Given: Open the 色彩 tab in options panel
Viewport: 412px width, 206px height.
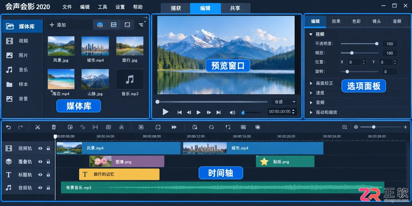Looking at the screenshot, I should 356,21.
